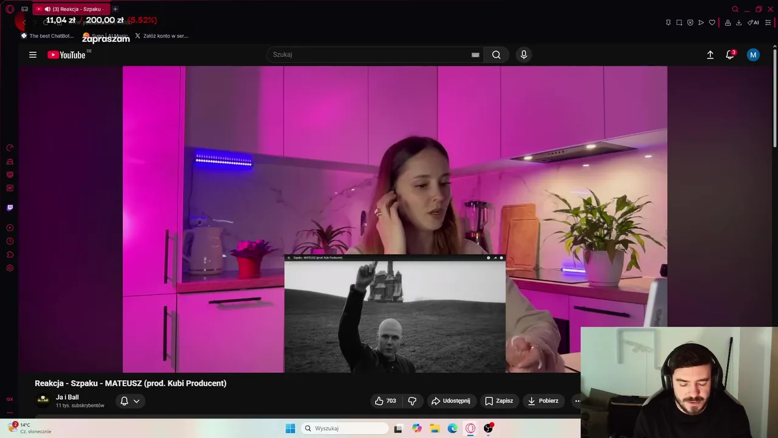Switch to the Reakcja - Szpaku tab
This screenshot has height=438, width=778.
tap(71, 9)
